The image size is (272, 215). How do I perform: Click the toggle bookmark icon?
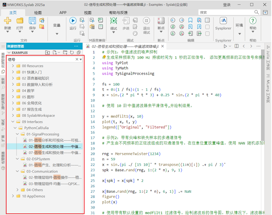click(x=190, y=20)
